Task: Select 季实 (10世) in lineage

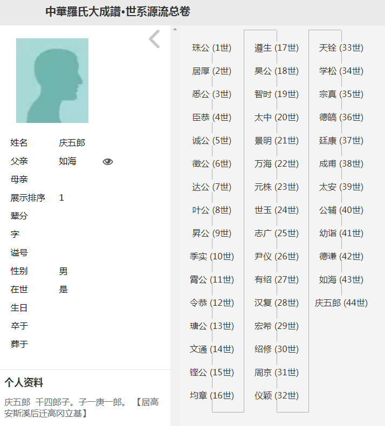Action: pos(212,257)
